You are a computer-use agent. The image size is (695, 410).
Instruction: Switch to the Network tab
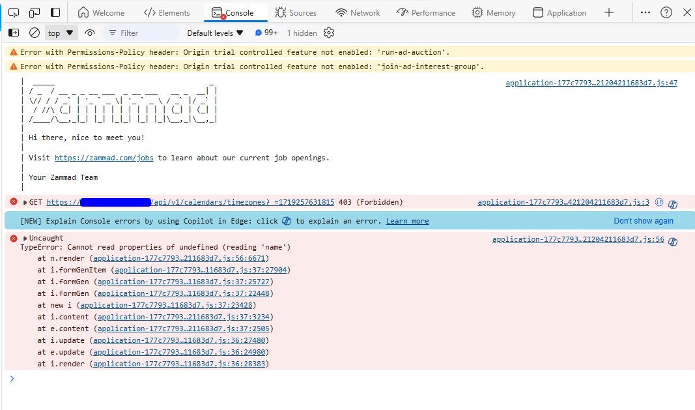pos(358,13)
